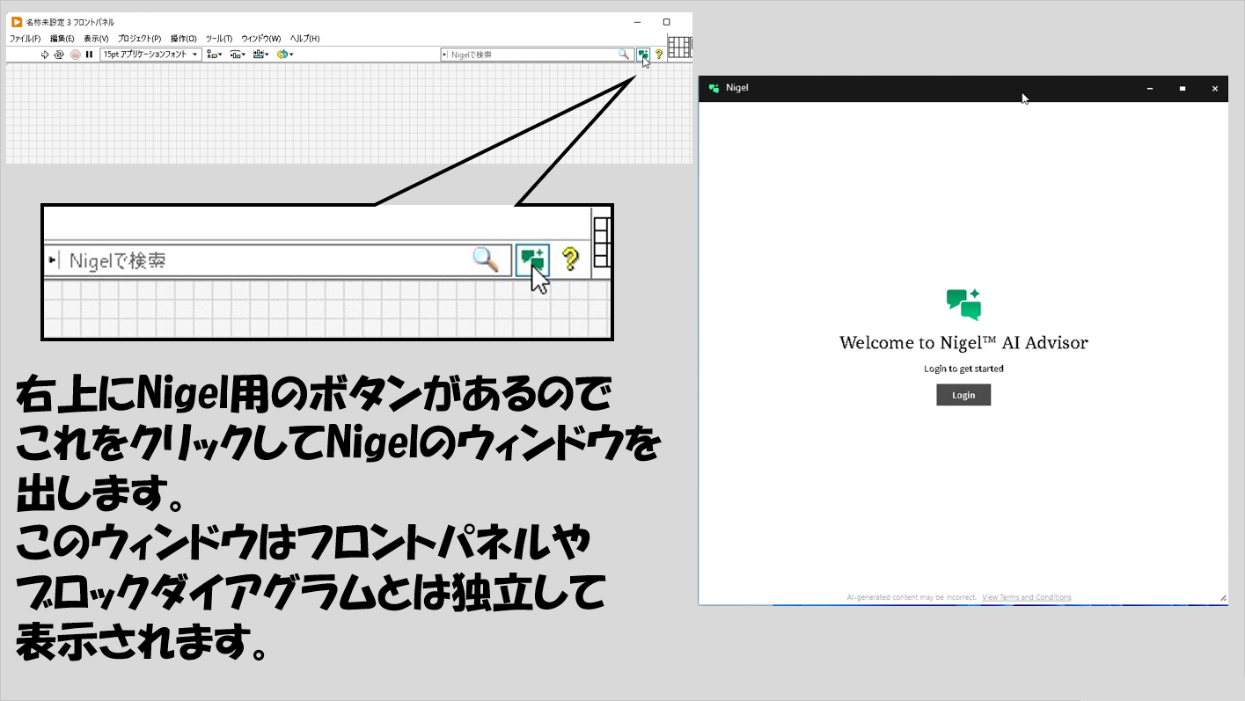Click the green Nigel chat button in front panel toolbar

click(644, 55)
